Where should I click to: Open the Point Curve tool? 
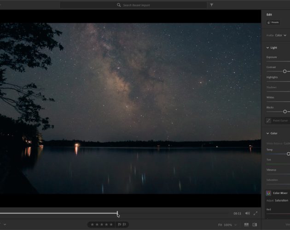pos(268,121)
